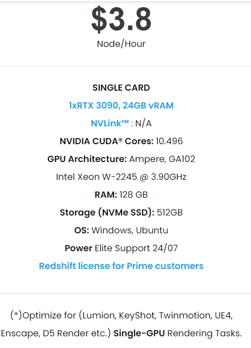Screen dimensions: 251x348
Task: Open the 1xRTX 3090, 24GB vRAM link
Action: (121, 105)
